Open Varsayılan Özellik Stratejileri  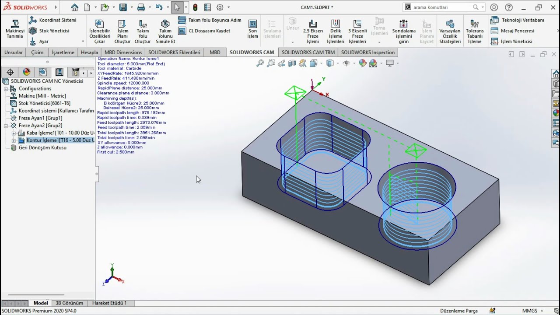point(450,32)
